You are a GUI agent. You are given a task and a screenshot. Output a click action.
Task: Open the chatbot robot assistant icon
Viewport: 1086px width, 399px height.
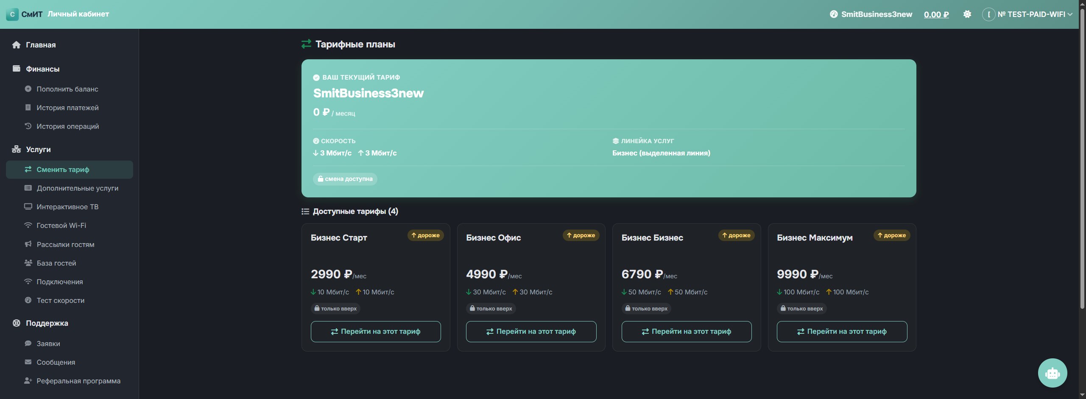point(1052,373)
